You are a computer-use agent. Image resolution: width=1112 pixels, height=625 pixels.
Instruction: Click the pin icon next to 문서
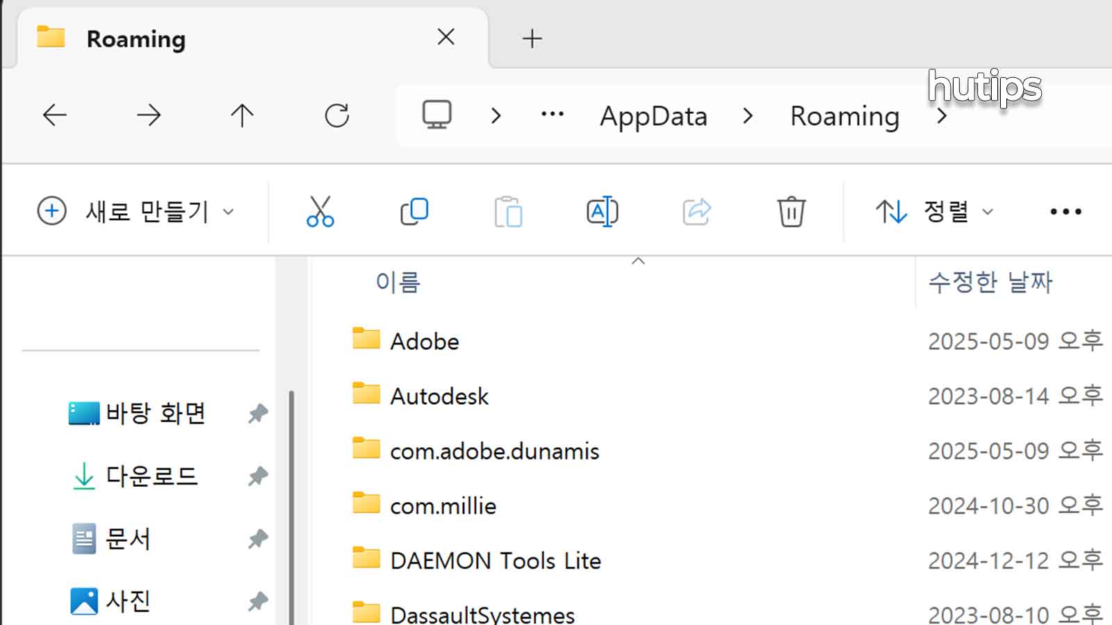tap(258, 538)
